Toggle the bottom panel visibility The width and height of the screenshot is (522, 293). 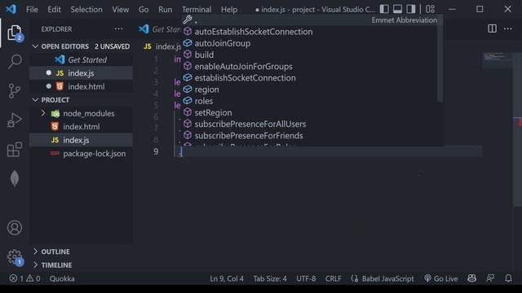pos(397,9)
